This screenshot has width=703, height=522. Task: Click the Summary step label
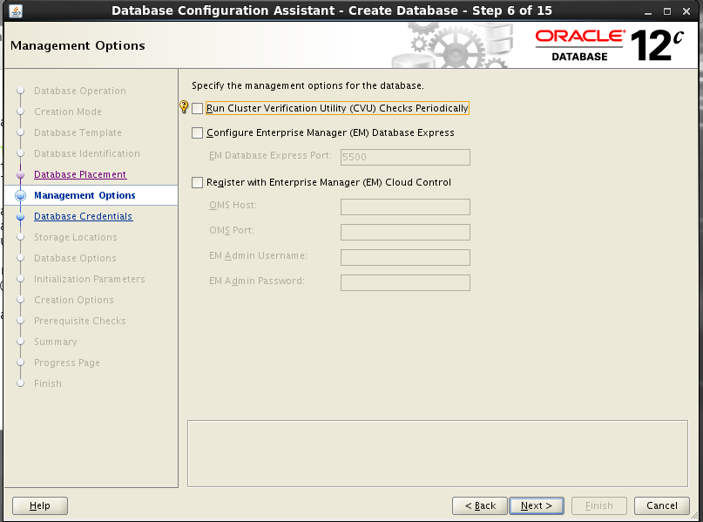coord(55,342)
